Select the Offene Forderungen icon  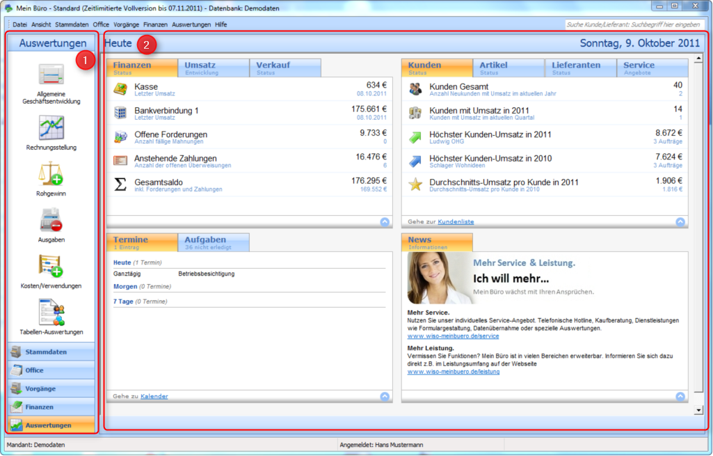[x=120, y=138]
